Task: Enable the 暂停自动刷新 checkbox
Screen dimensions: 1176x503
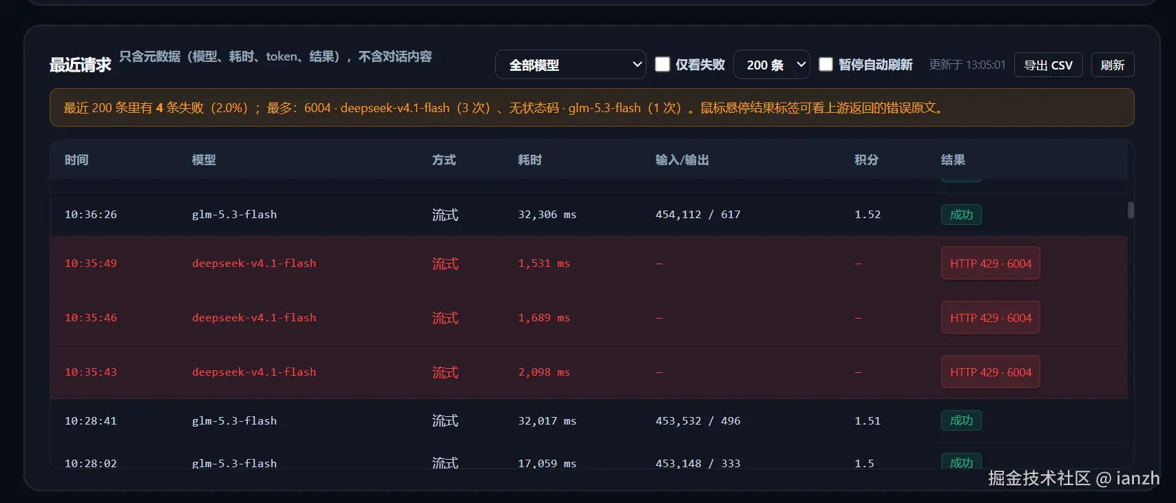Action: pyautogui.click(x=826, y=64)
